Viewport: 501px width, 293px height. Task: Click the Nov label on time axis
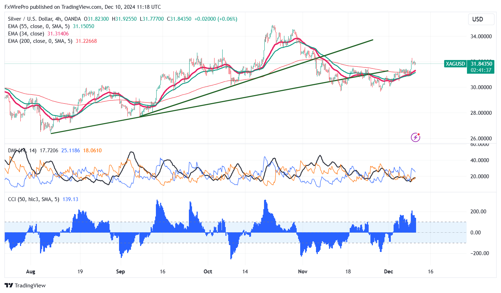302,272
